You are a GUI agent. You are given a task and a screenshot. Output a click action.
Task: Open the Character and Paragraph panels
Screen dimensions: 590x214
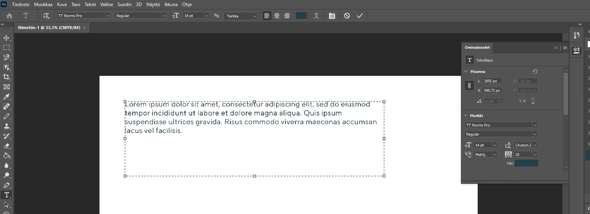(x=332, y=16)
